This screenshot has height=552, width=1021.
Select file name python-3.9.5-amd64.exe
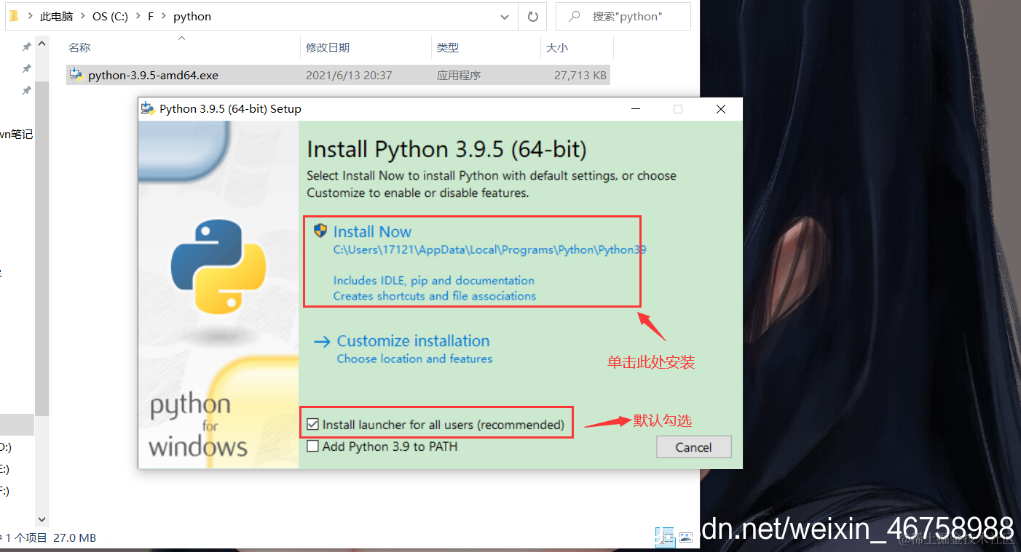(x=153, y=75)
